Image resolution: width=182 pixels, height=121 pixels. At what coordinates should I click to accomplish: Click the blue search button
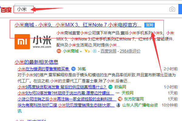(180, 9)
